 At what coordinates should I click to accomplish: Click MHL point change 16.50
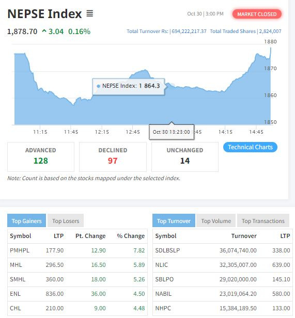point(99,265)
